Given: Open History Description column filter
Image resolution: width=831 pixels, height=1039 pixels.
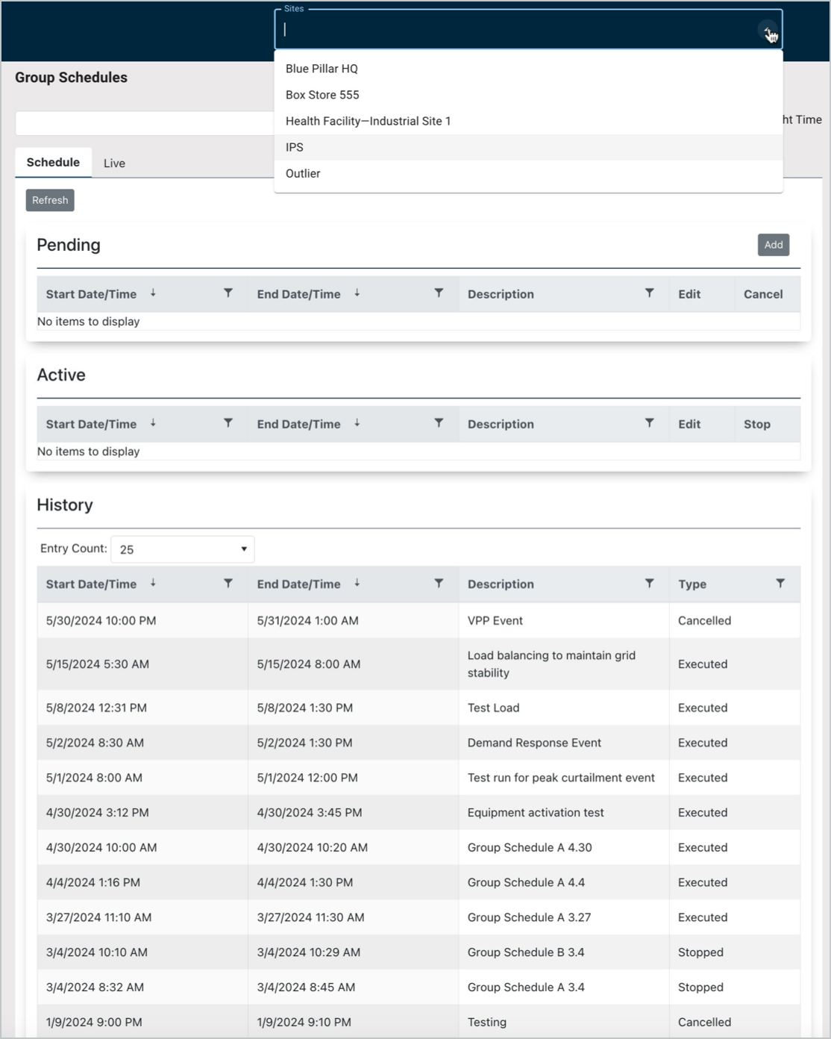Looking at the screenshot, I should coord(650,583).
